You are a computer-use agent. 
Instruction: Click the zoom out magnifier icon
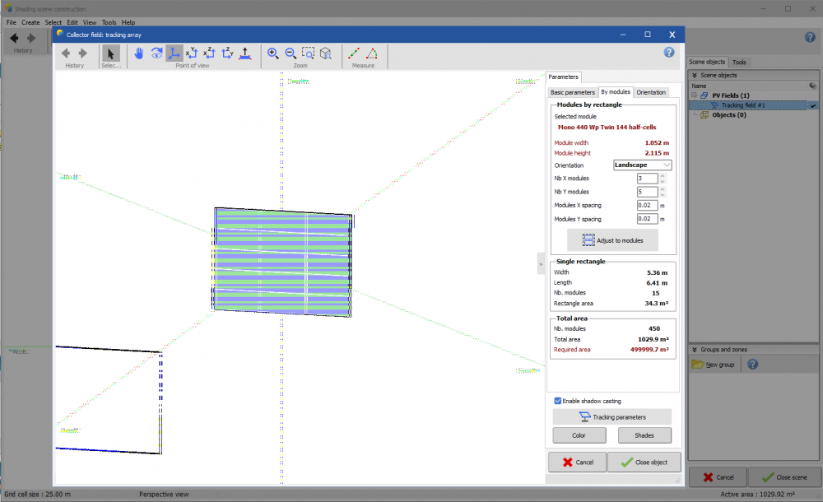291,53
